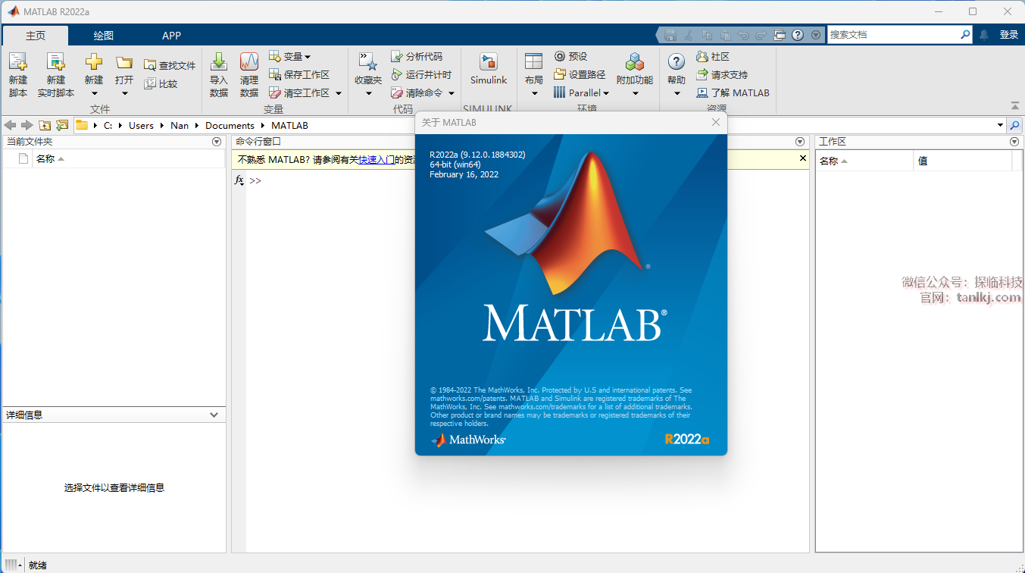This screenshot has width=1025, height=573.
Task: Click the Copy icon in quick access toolbar
Action: [707, 35]
